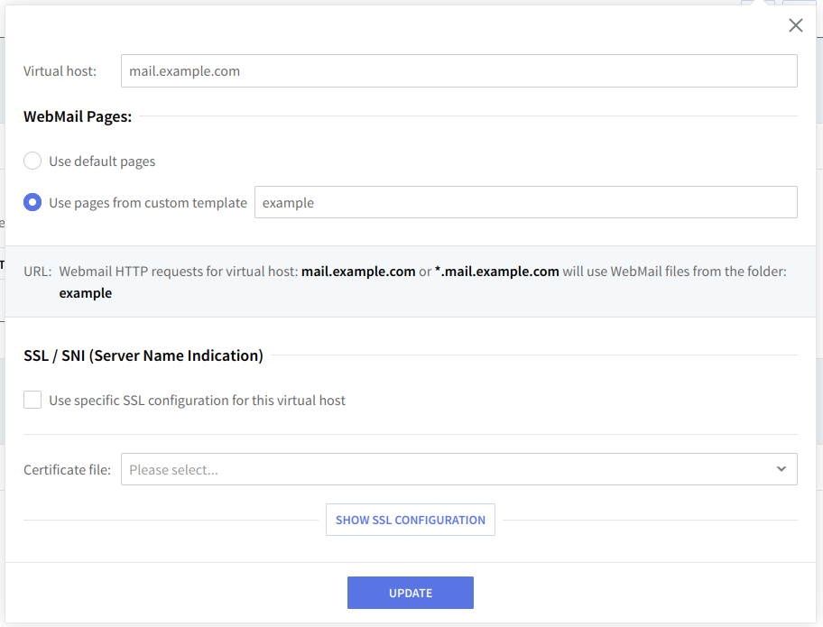
Task: Select the Use default pages radio button
Action: pyautogui.click(x=32, y=161)
